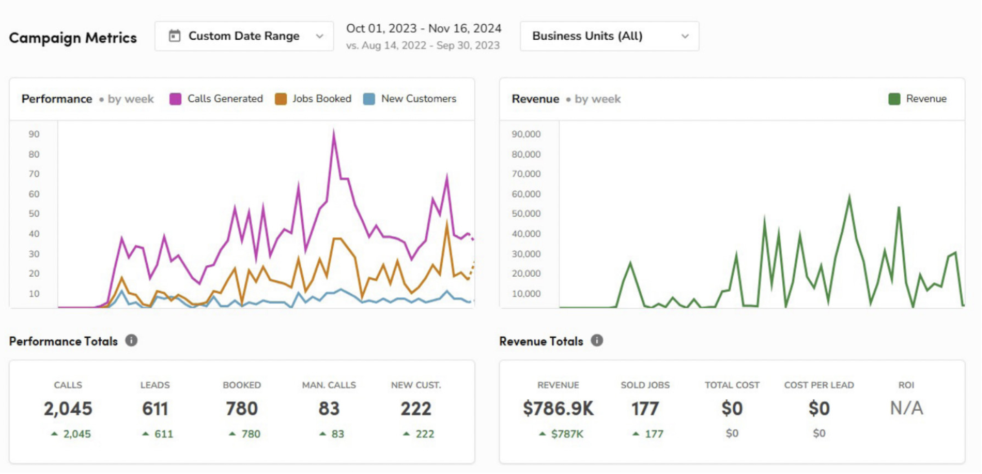Click the BOOKED column label
Image resolution: width=982 pixels, height=474 pixels.
pyautogui.click(x=242, y=385)
